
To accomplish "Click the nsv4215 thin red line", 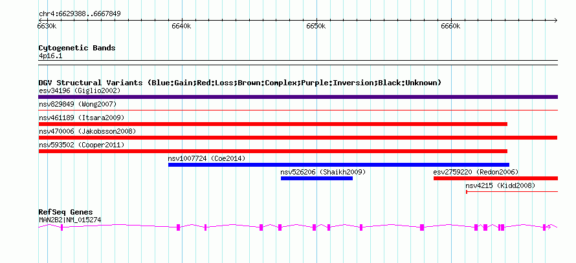I will tap(512, 191).
